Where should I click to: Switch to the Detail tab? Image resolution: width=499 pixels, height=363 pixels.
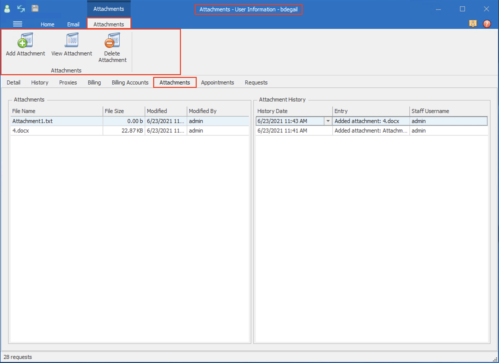coord(13,82)
